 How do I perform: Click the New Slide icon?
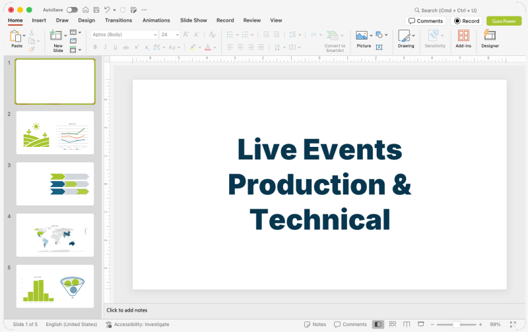click(56, 36)
